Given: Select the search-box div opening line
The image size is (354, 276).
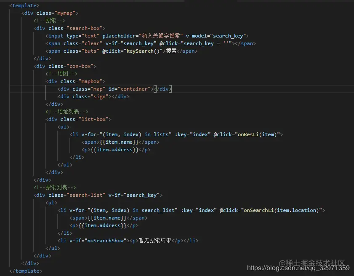Looking at the screenshot, I should [x=69, y=28].
